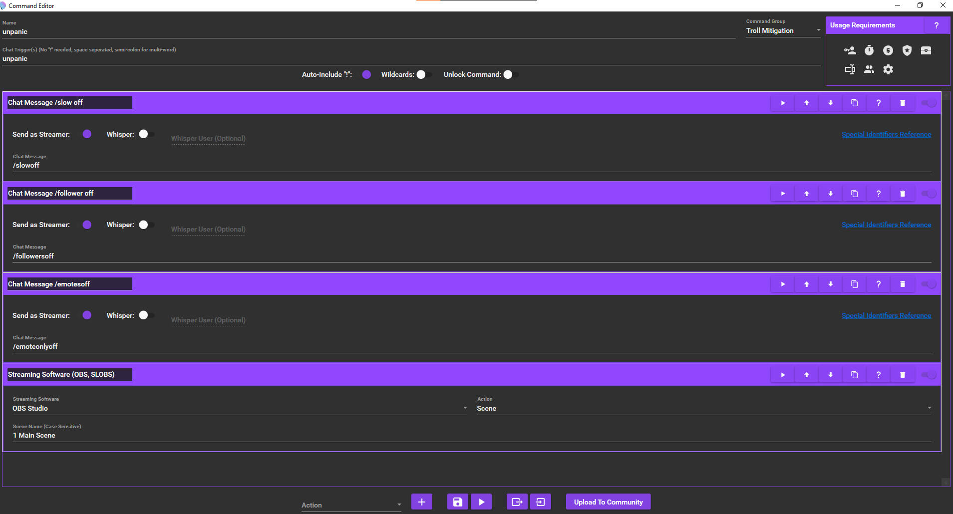Image resolution: width=953 pixels, height=514 pixels.
Task: Click the export command icon at bottom
Action: point(517,502)
